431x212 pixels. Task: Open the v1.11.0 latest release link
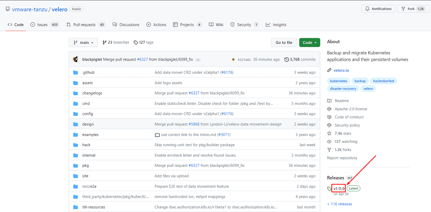coord(339,189)
